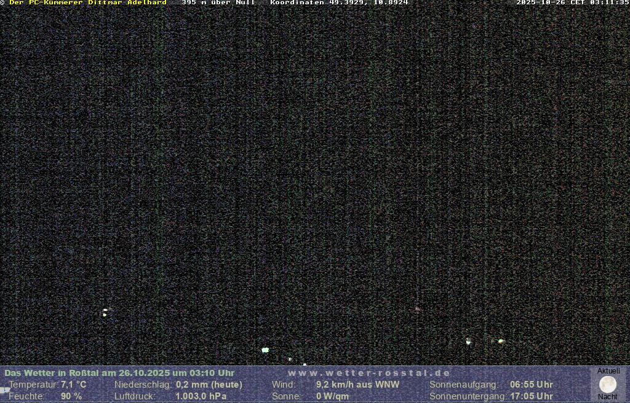This screenshot has width=630, height=403.
Task: Click the Niederschlag value 0,2 mm (heute)
Action: [x=209, y=385]
